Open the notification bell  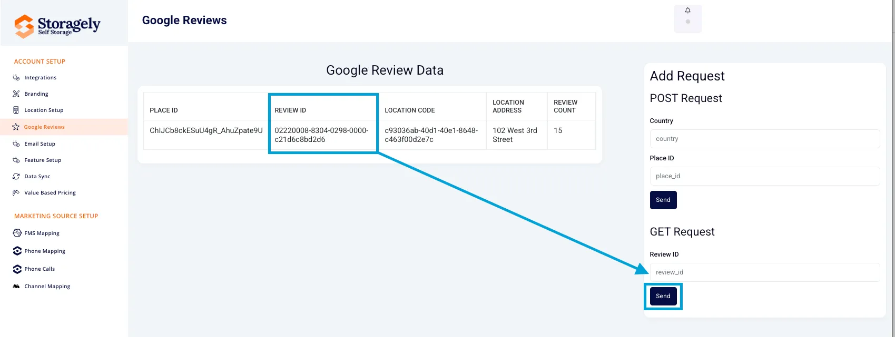(x=687, y=11)
